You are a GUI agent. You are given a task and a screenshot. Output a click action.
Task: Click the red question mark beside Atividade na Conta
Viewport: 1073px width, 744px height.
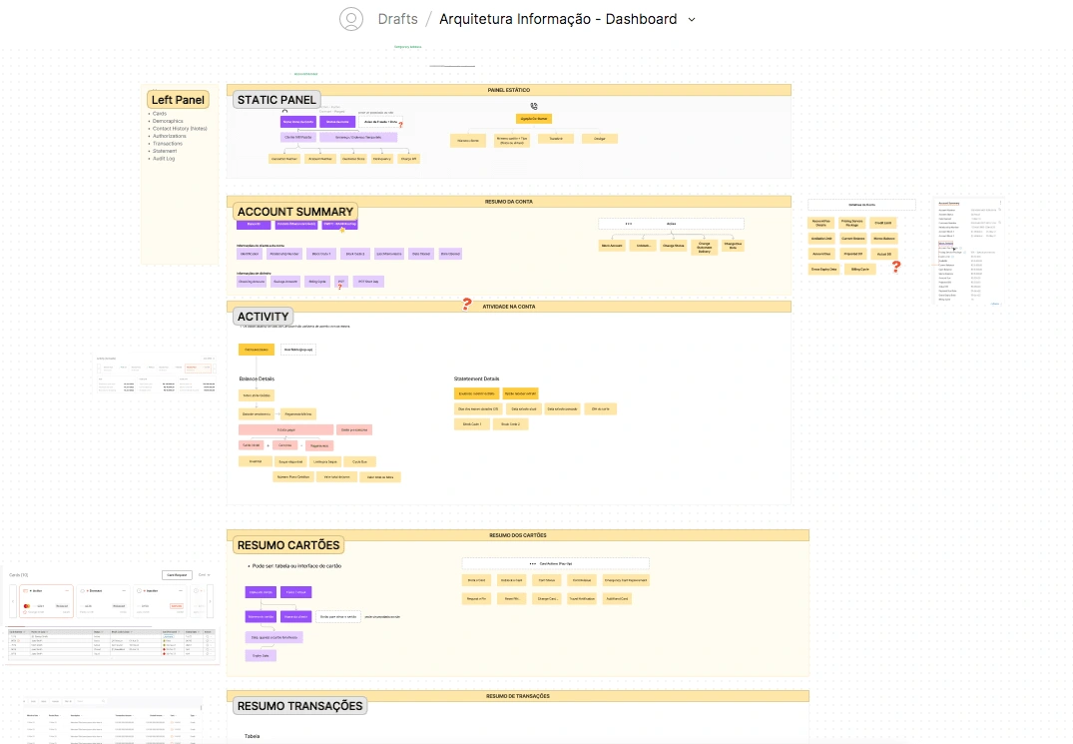point(466,305)
